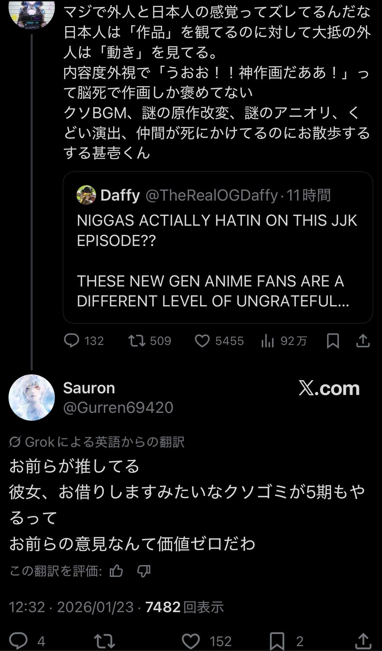
Task: Repost Sauron's tweet
Action: 104,641
